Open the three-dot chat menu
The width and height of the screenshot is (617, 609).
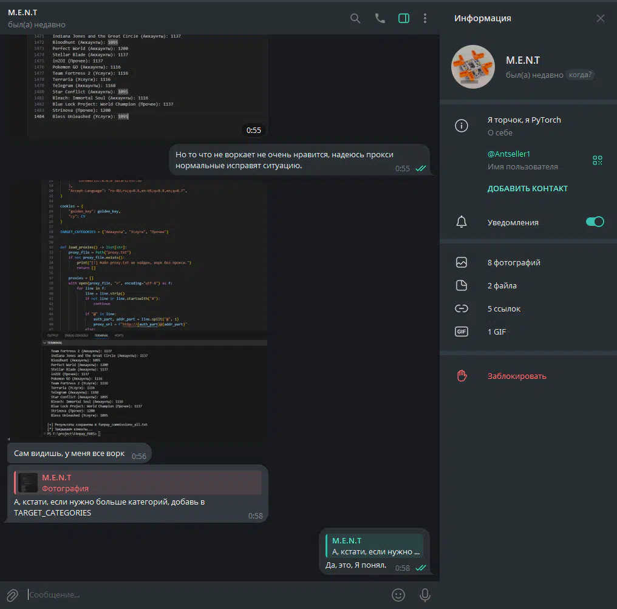(x=425, y=18)
